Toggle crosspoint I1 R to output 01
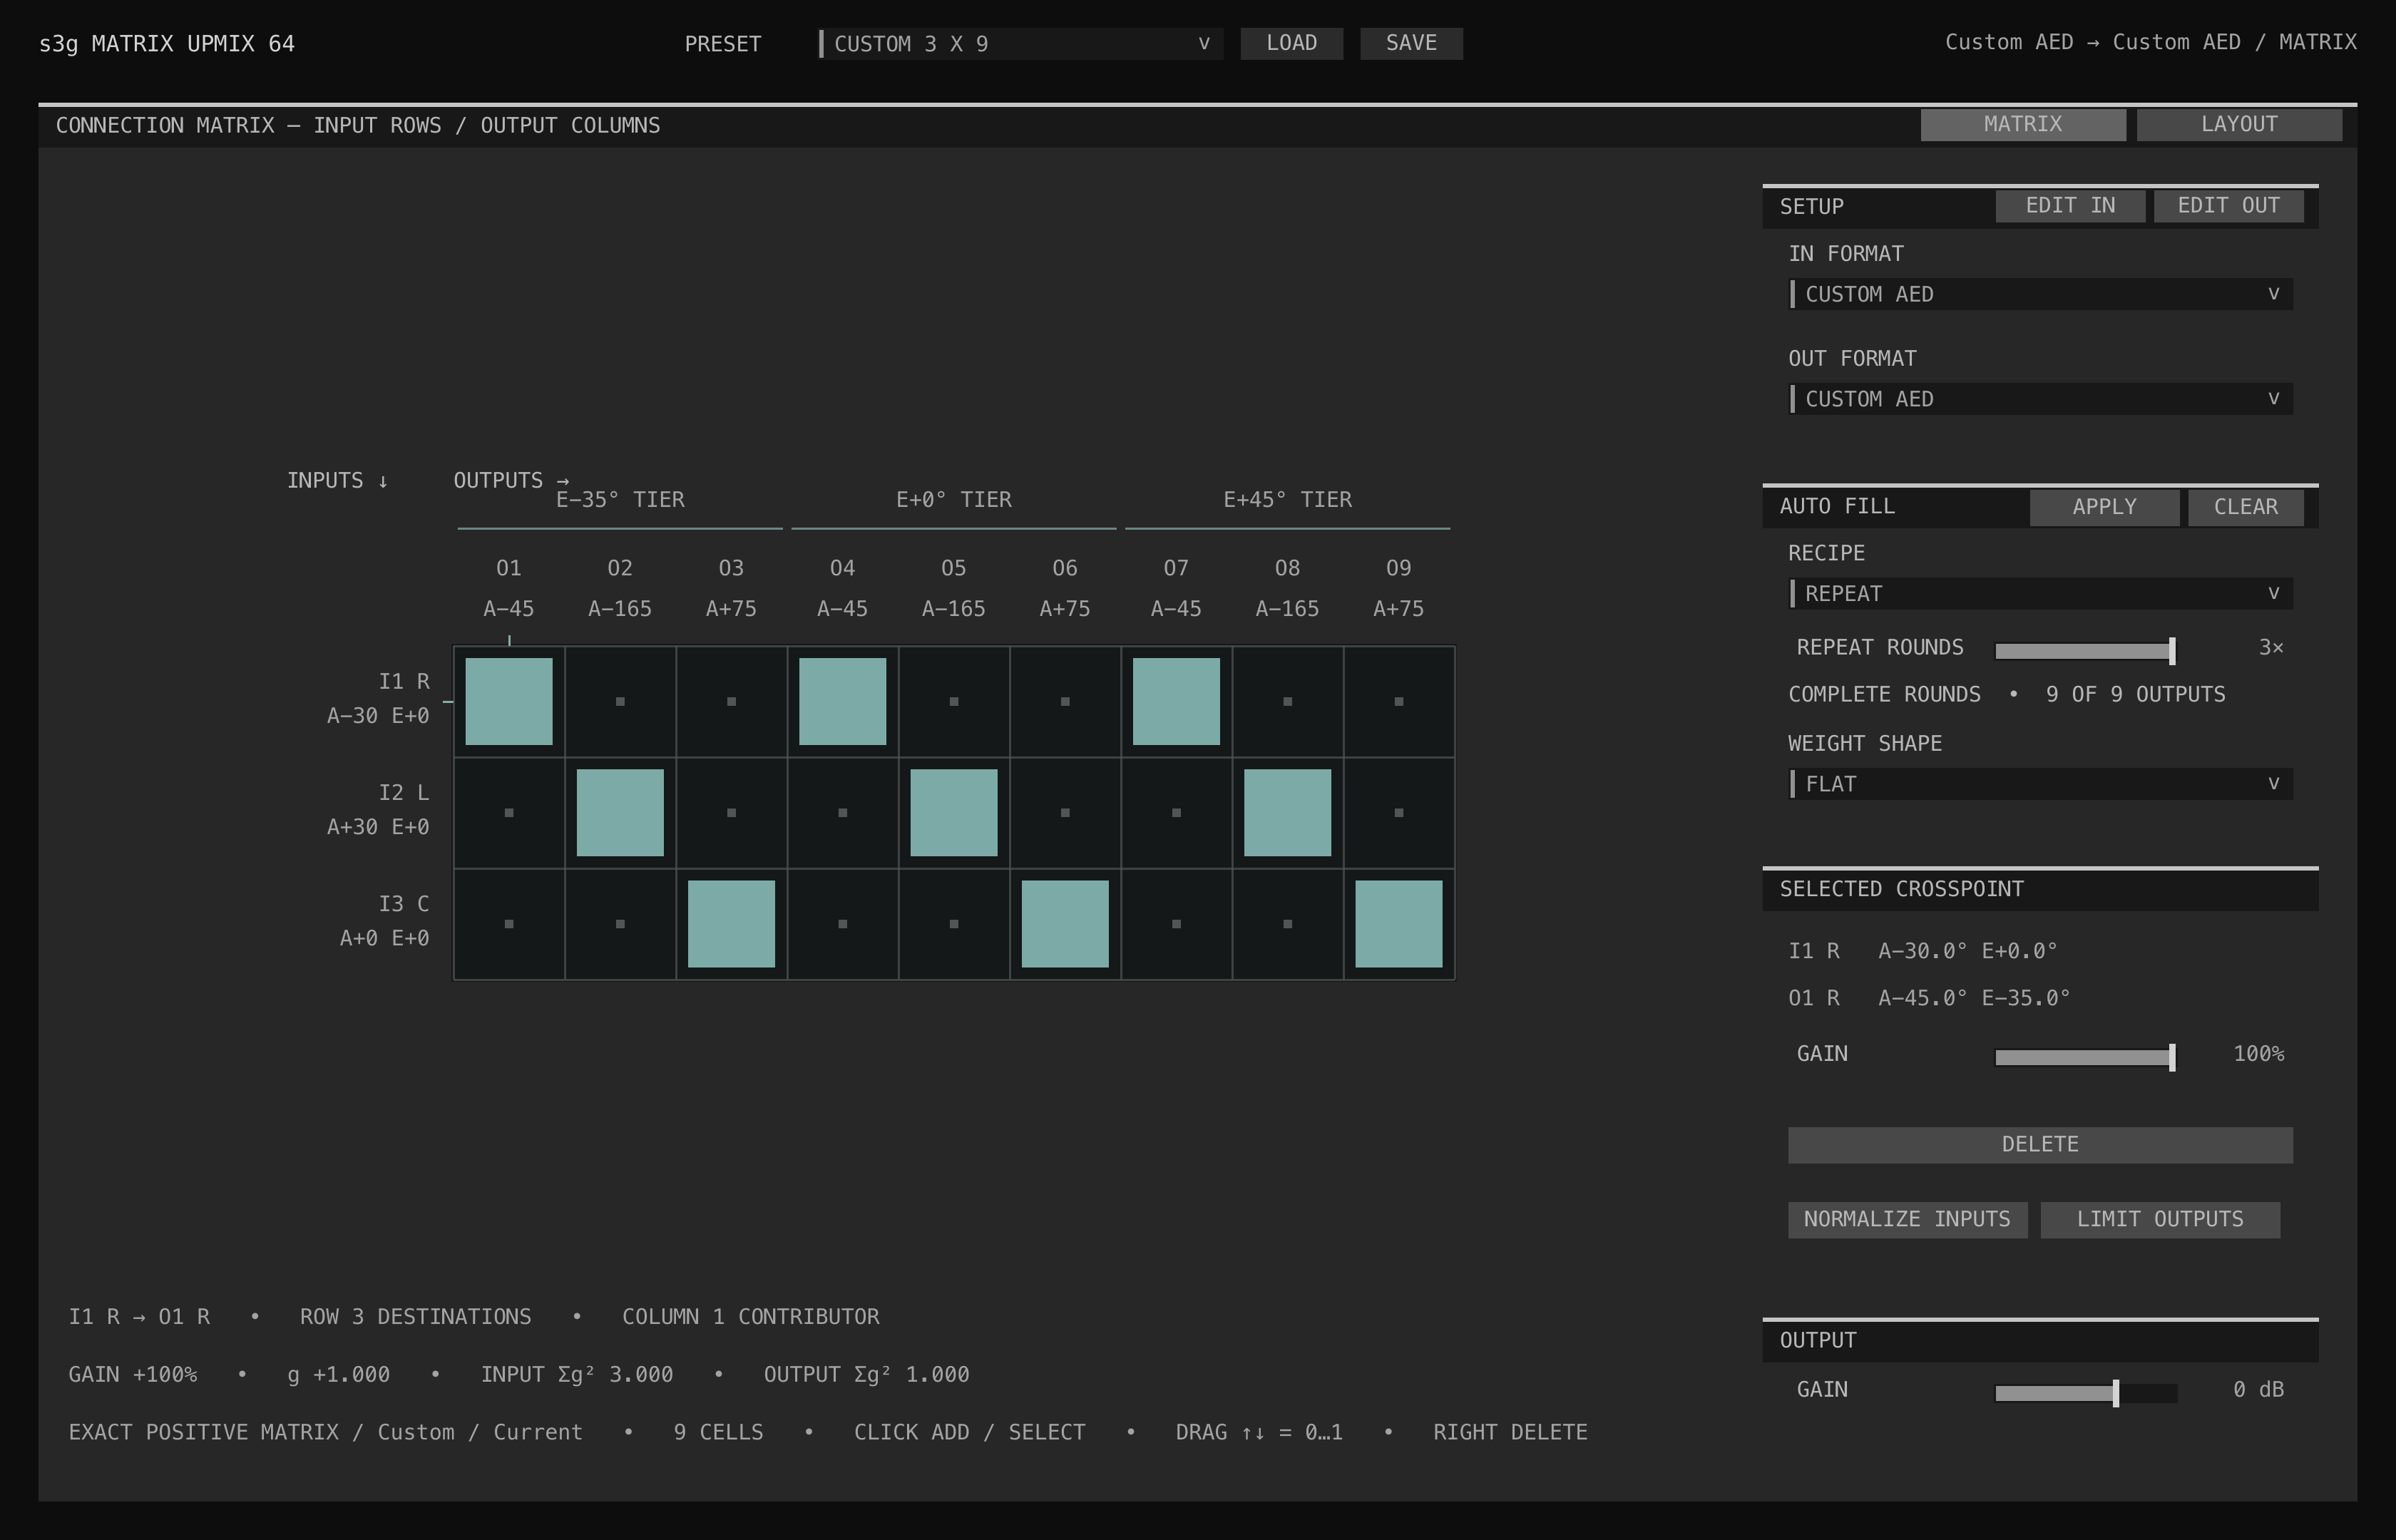 point(509,701)
